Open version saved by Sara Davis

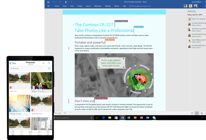196,31
